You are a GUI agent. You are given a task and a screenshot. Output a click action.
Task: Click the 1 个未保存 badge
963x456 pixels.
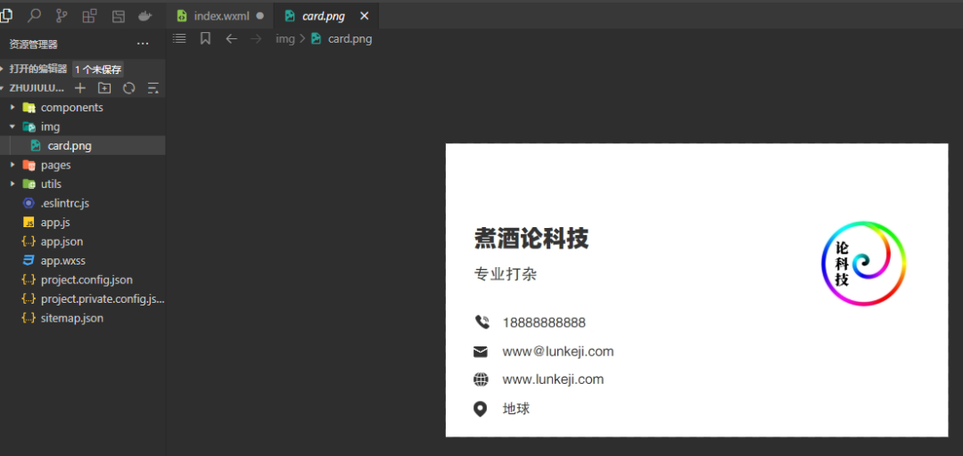(98, 69)
